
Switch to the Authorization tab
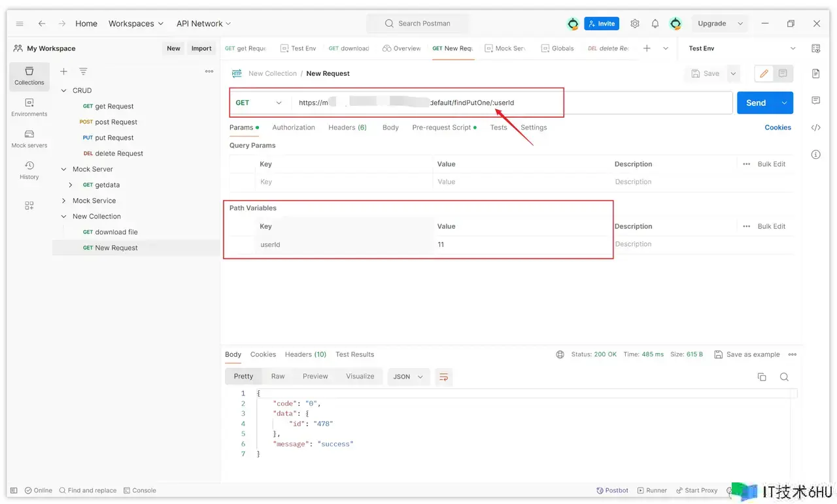(x=294, y=127)
